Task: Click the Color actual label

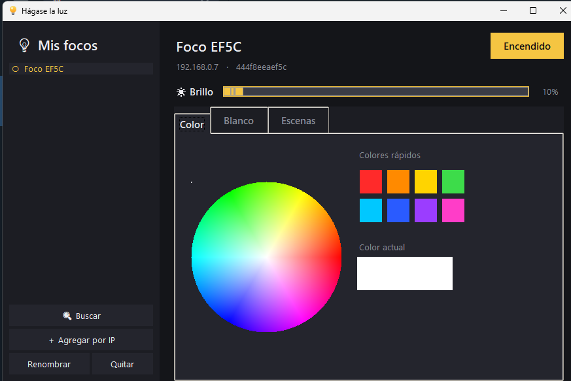Action: click(x=382, y=248)
